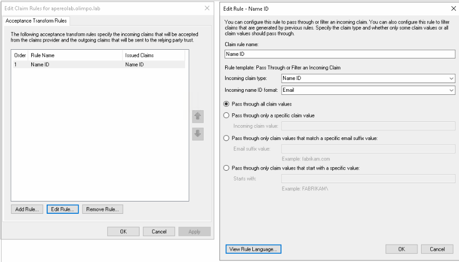Select the Name ID rule row

point(97,65)
